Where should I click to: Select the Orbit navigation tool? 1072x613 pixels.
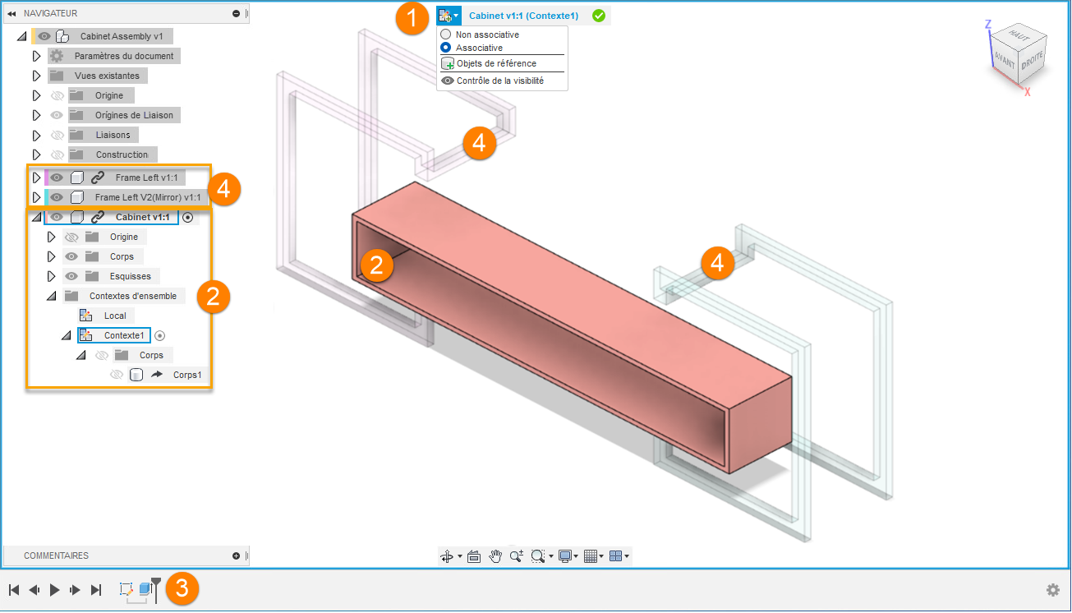click(448, 556)
